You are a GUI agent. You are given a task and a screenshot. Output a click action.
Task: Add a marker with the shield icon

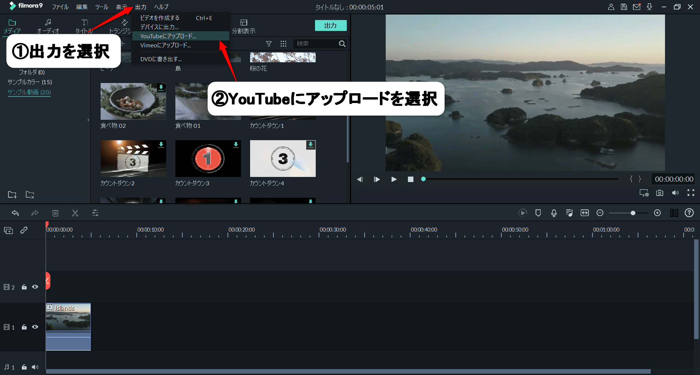pos(538,213)
